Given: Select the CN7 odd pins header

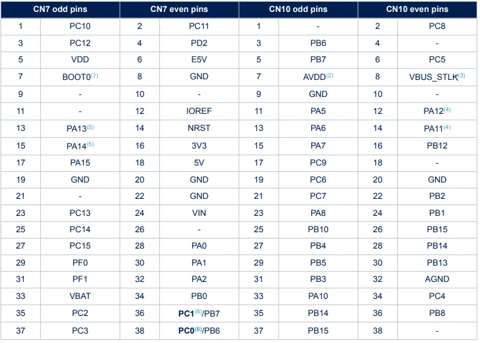Looking at the screenshot, I should tap(60, 9).
